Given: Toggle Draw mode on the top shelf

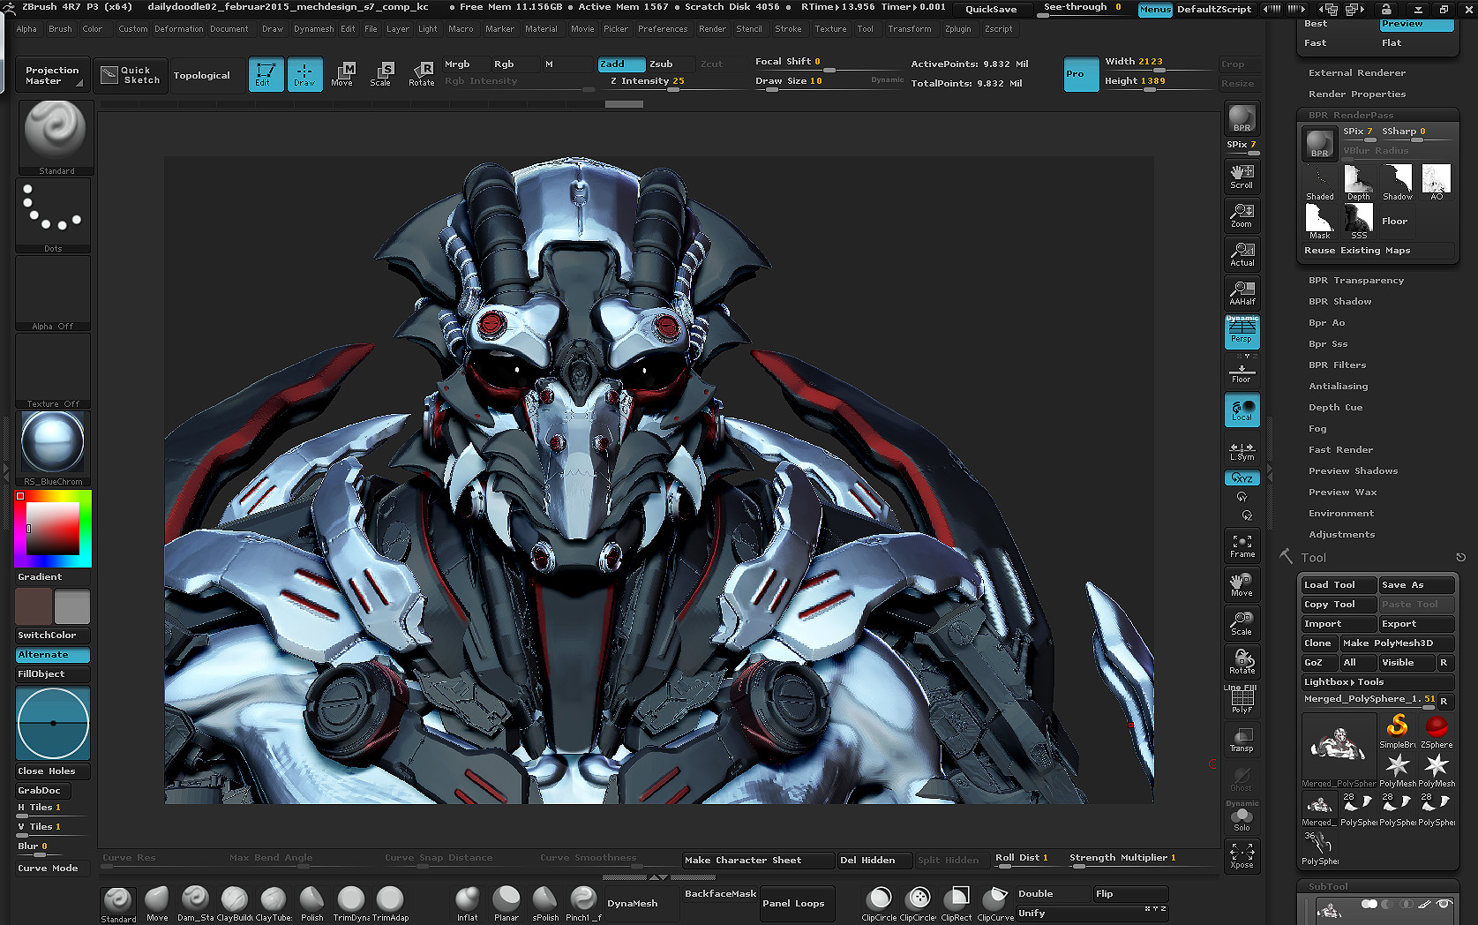Looking at the screenshot, I should tap(304, 74).
